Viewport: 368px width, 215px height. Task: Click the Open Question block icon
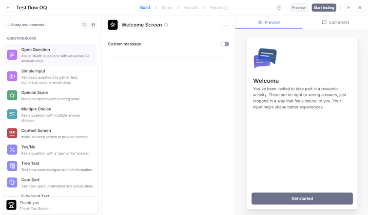(x=12, y=55)
